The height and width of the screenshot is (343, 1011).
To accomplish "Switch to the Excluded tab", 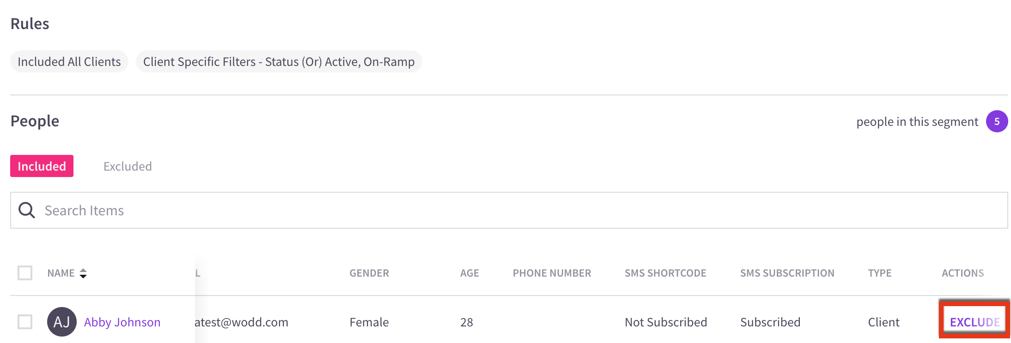I will [128, 166].
